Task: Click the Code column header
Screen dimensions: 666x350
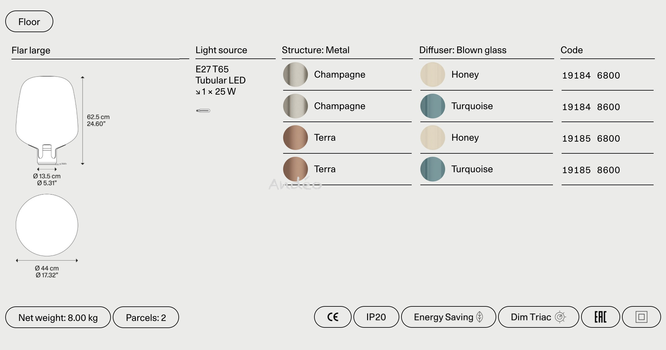Action: (572, 50)
